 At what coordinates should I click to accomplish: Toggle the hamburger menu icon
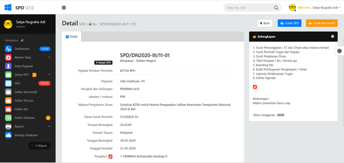coord(64,8)
